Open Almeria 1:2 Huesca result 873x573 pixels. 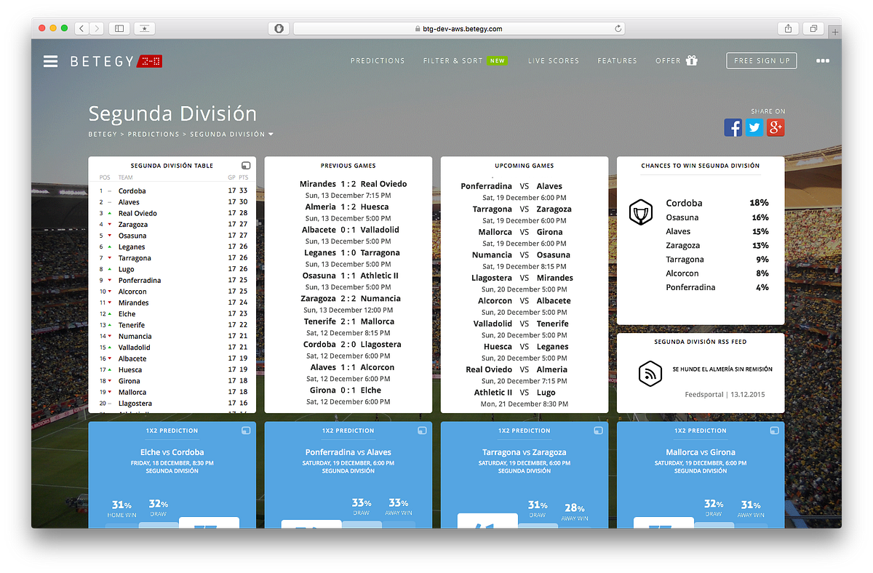[x=347, y=207]
